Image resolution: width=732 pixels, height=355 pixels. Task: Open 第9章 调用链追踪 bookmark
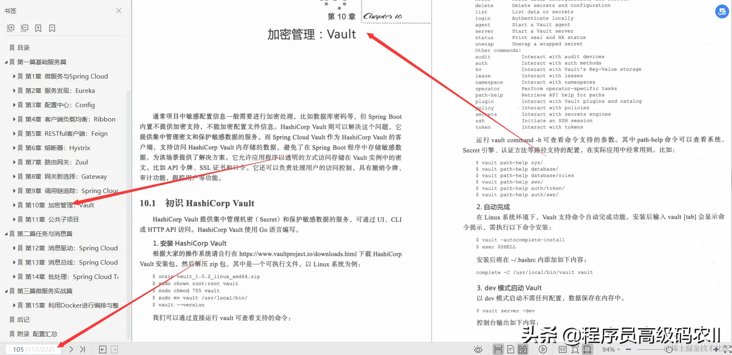pos(72,191)
